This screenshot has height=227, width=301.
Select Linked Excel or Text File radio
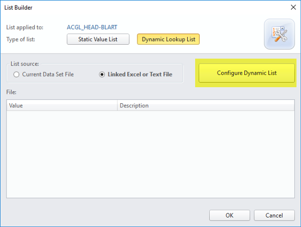point(135,74)
